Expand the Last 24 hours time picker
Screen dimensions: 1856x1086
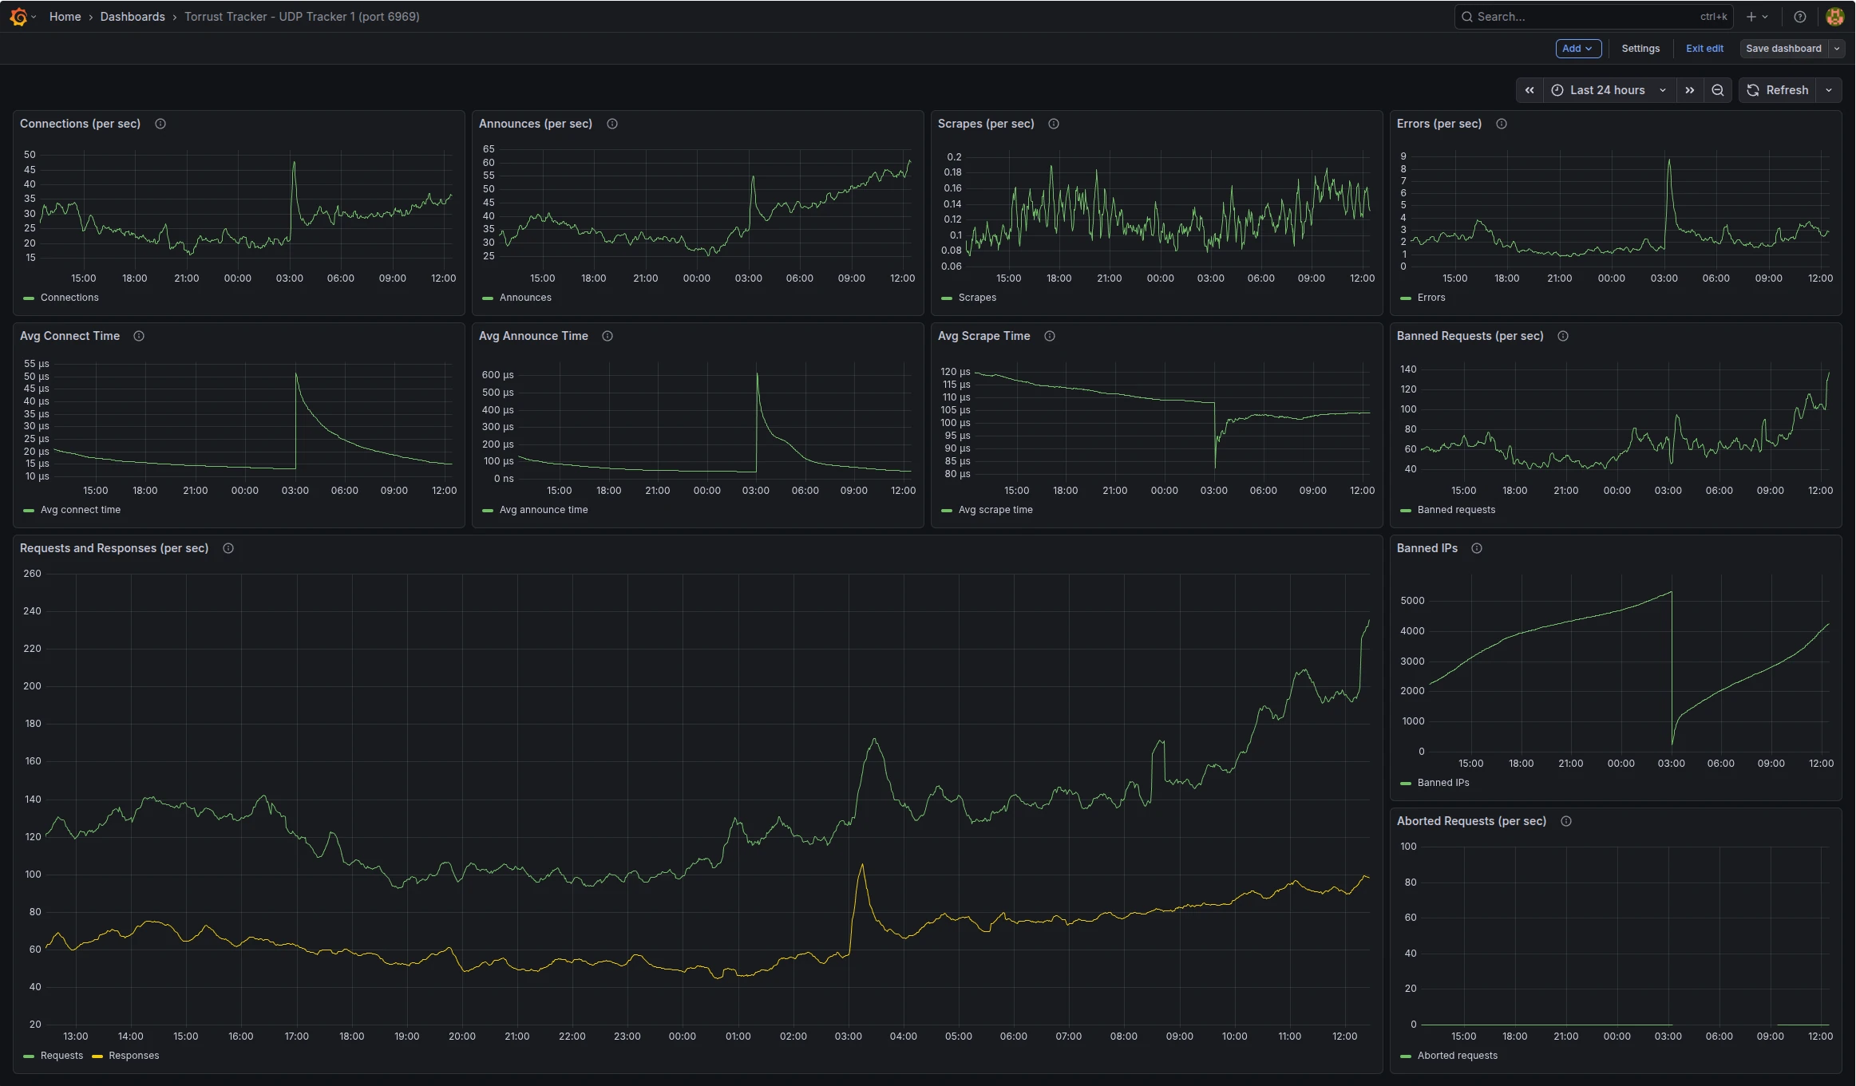pos(1605,89)
